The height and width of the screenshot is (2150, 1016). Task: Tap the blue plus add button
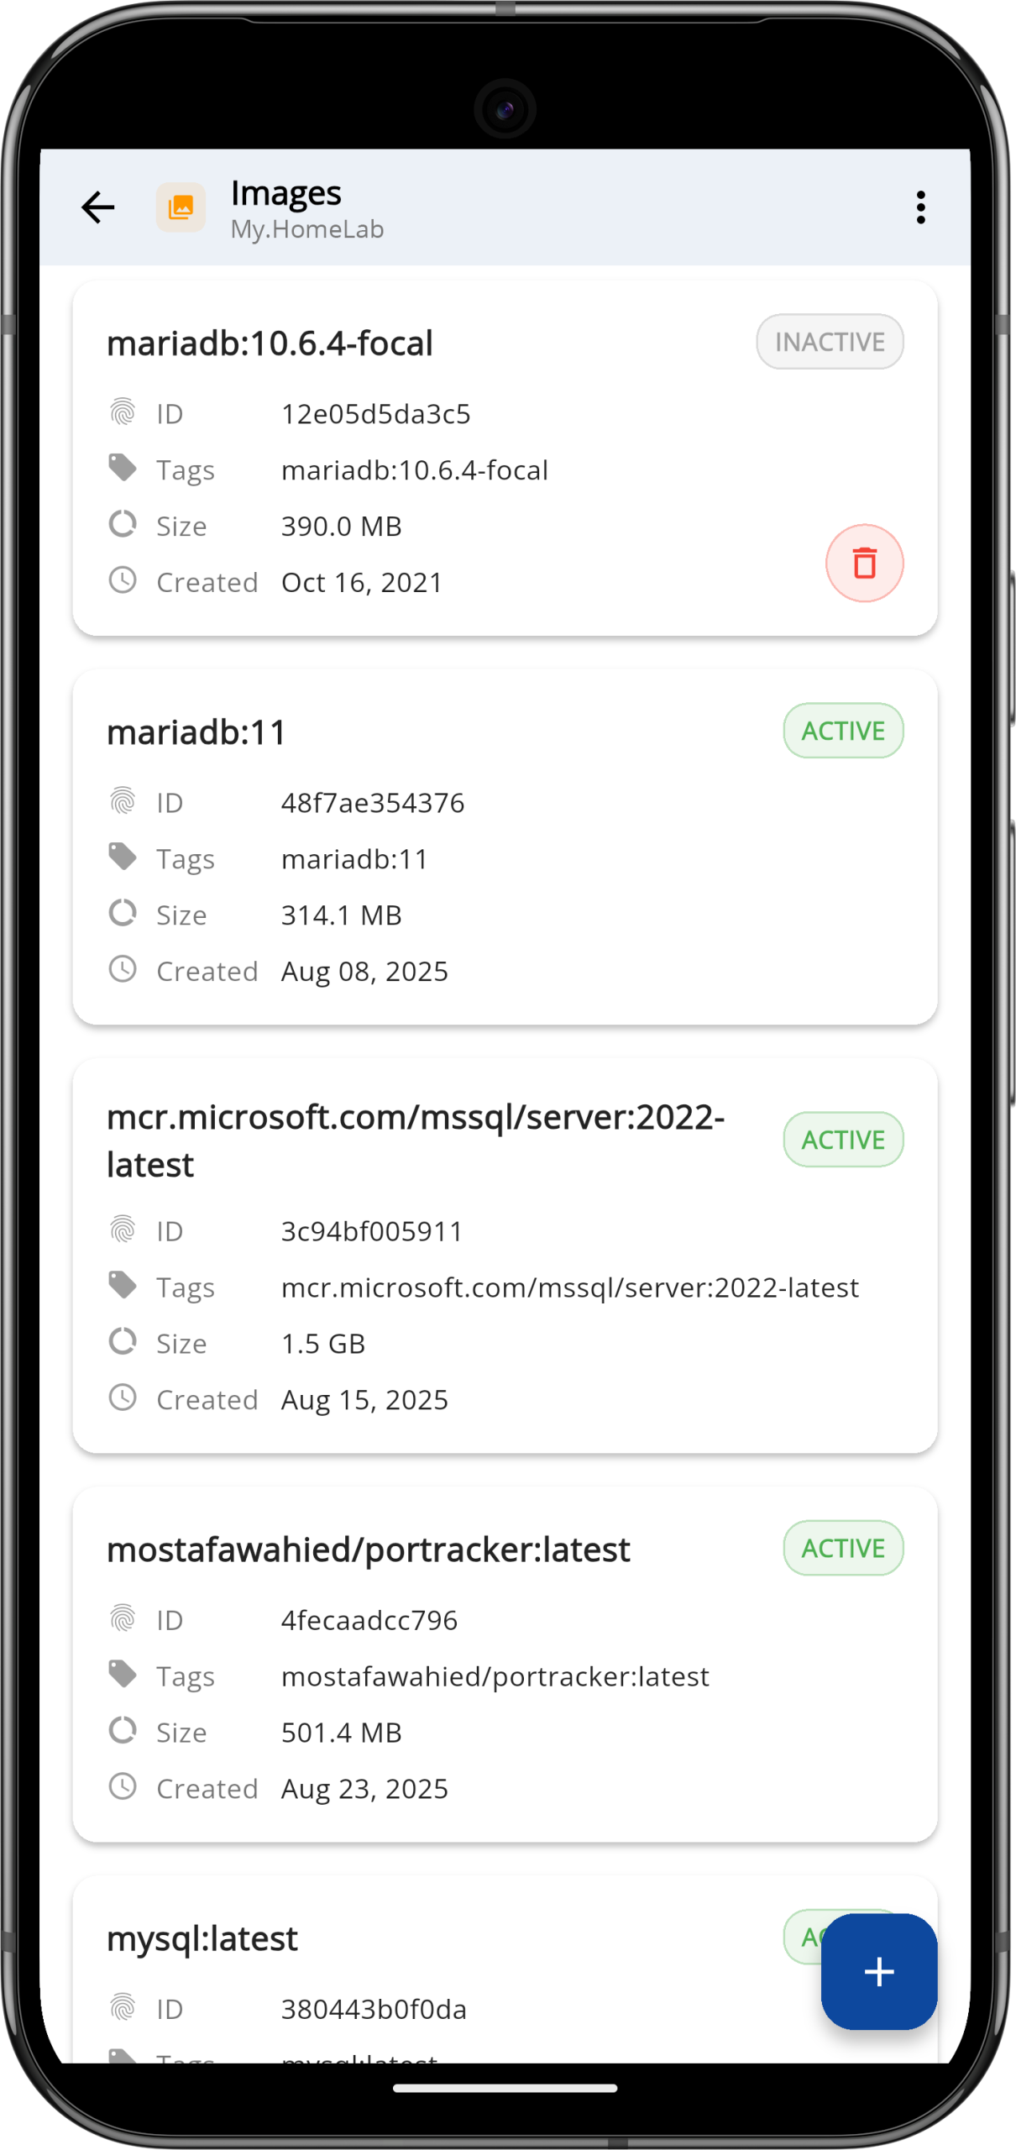(x=878, y=1971)
